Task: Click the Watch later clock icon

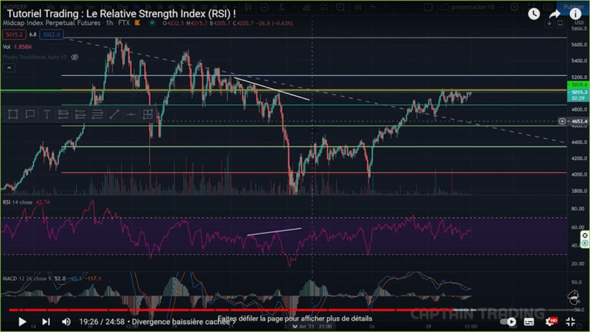Action: click(534, 14)
